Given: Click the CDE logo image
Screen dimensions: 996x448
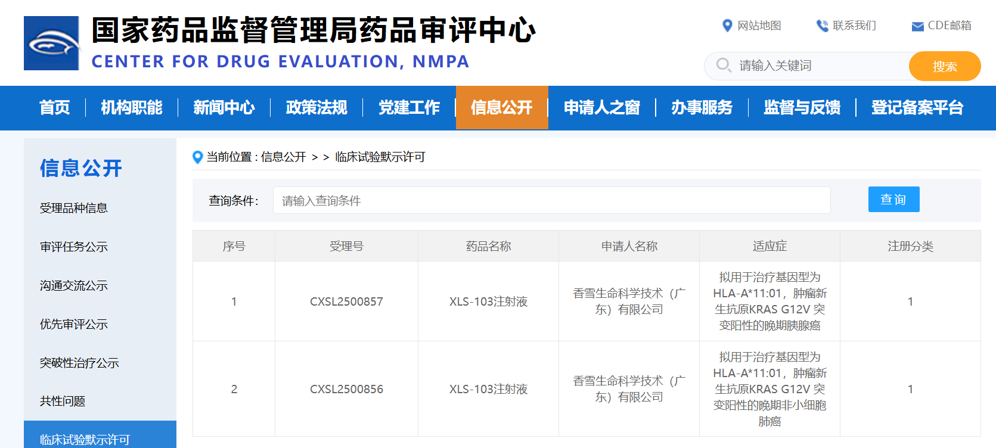Looking at the screenshot, I should pyautogui.click(x=51, y=43).
